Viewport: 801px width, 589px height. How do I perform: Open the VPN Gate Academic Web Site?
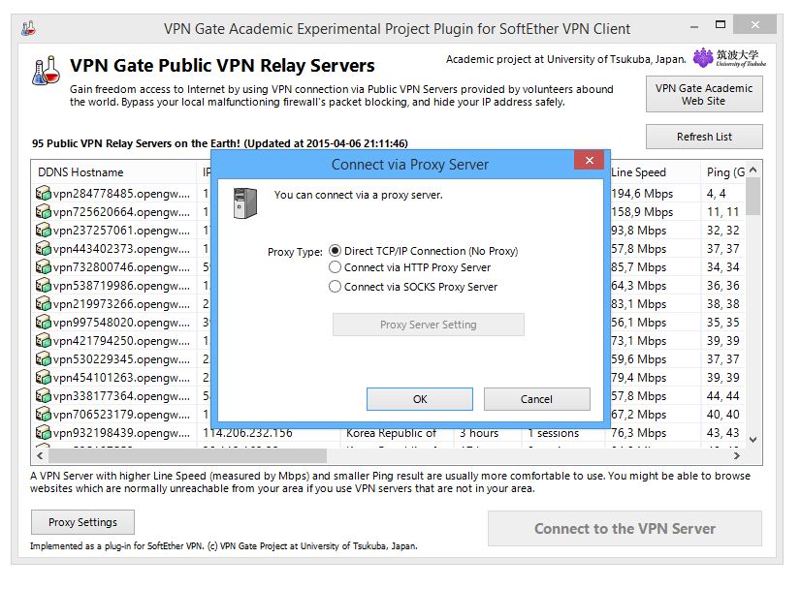click(x=704, y=93)
